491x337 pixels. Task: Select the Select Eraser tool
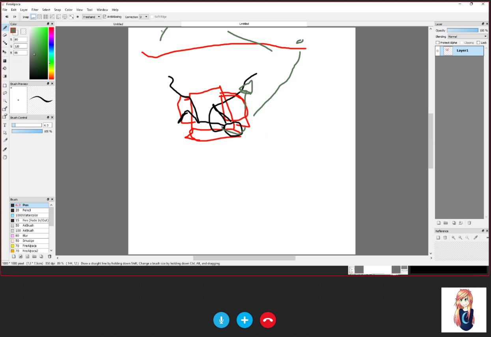click(x=5, y=116)
